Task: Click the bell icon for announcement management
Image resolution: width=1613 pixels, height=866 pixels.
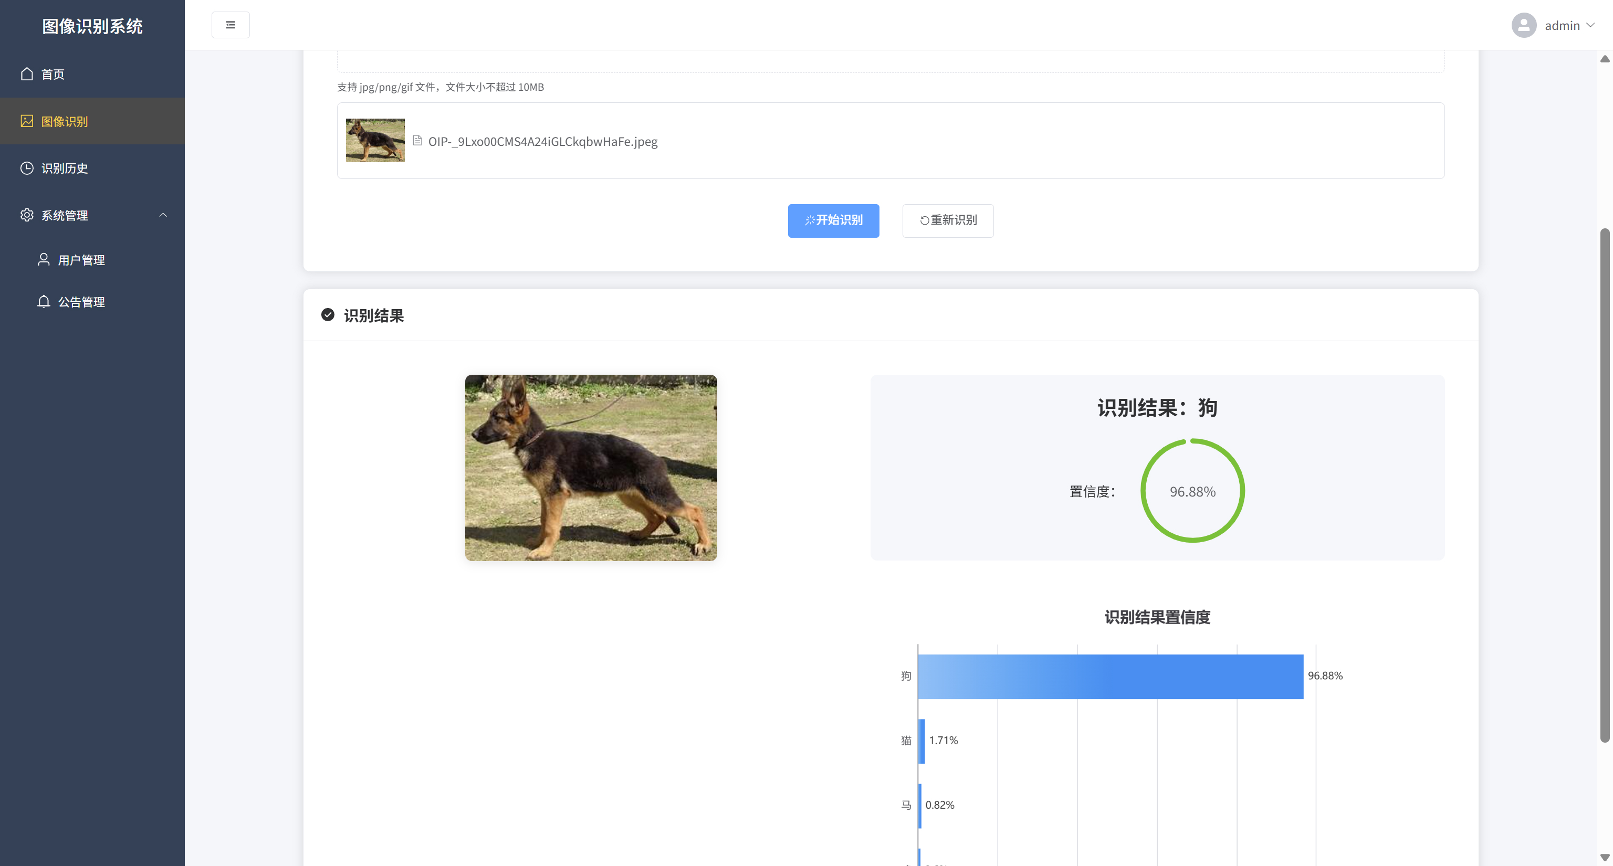Action: point(43,302)
